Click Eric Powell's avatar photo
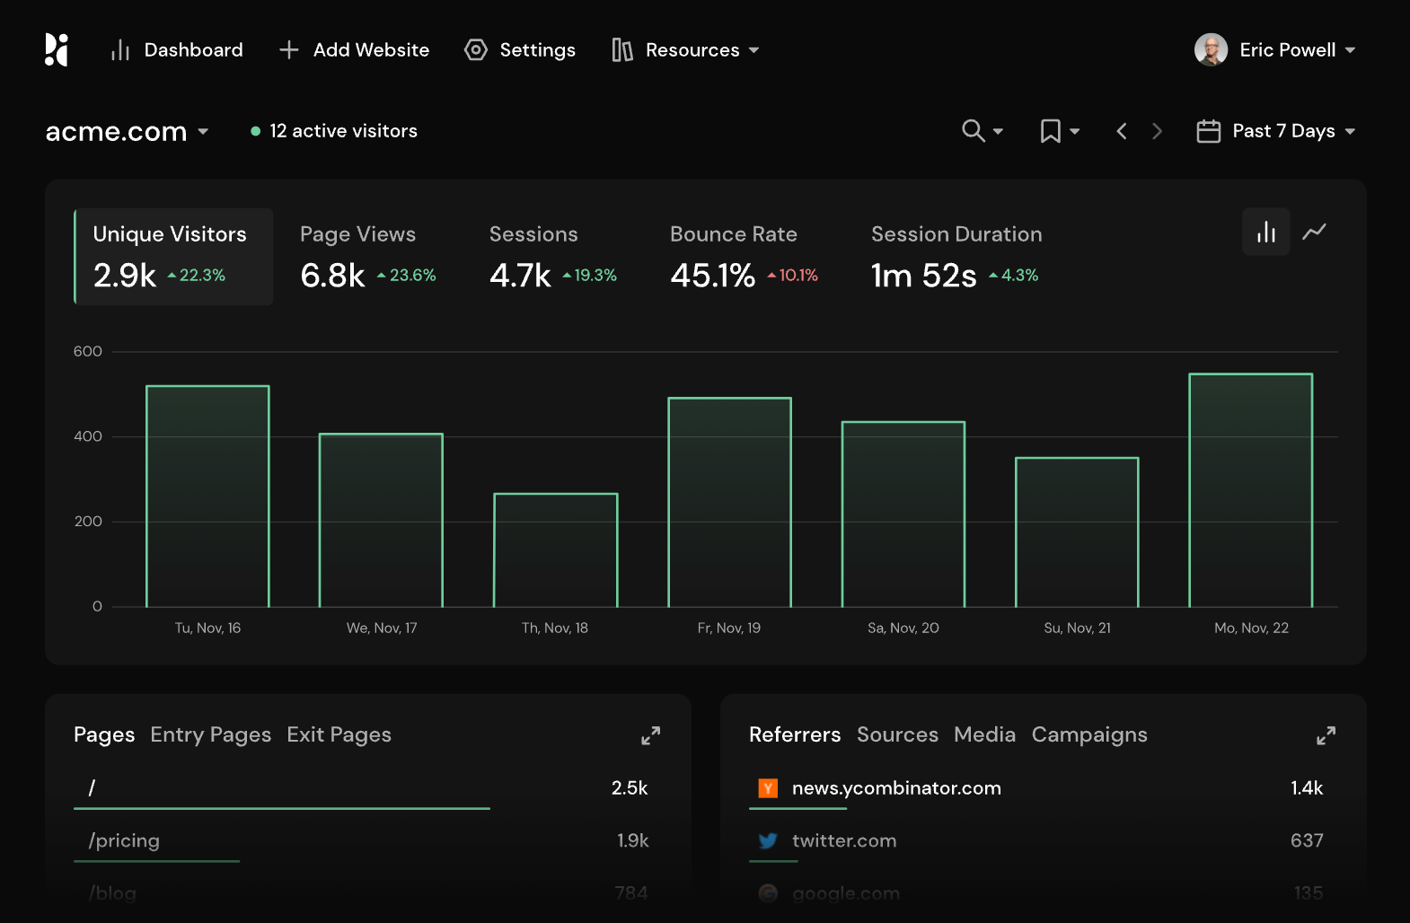The image size is (1410, 923). pos(1211,50)
